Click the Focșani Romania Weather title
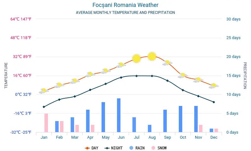251x151 pixels. coord(125,5)
